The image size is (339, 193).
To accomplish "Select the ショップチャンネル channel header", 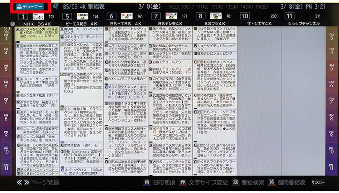I will tap(304, 24).
